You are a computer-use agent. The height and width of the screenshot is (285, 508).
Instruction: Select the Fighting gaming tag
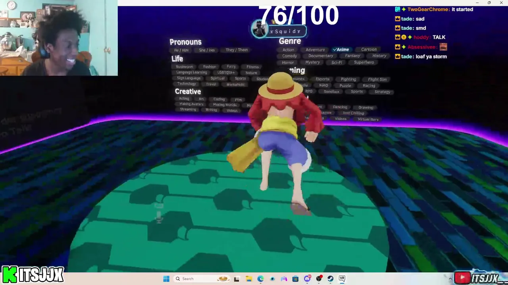point(348,80)
